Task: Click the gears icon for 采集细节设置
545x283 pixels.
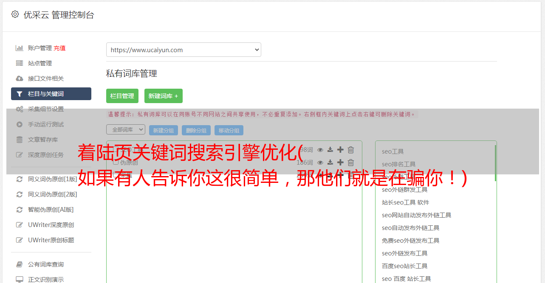Action: point(20,109)
